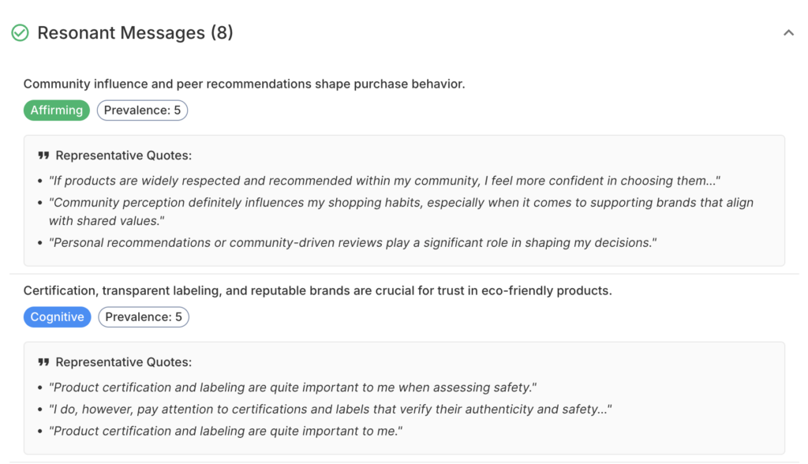
Task: Click Representative Quotes label under the Affirming tag
Action: (x=123, y=155)
